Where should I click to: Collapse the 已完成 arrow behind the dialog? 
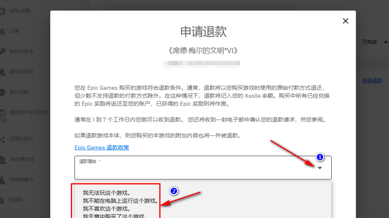coord(386,42)
